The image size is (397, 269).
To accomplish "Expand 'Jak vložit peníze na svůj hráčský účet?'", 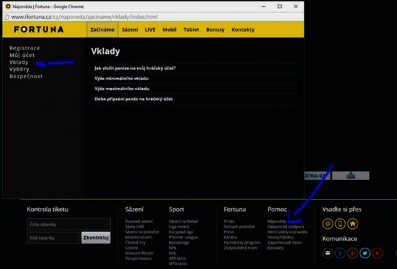I will (x=193, y=68).
